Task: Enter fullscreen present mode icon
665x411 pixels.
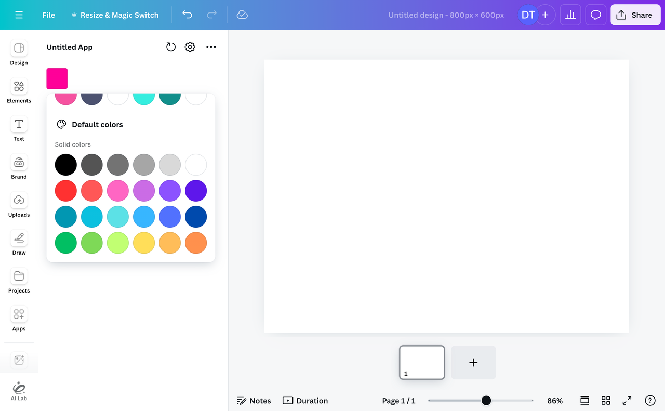Action: (627, 401)
